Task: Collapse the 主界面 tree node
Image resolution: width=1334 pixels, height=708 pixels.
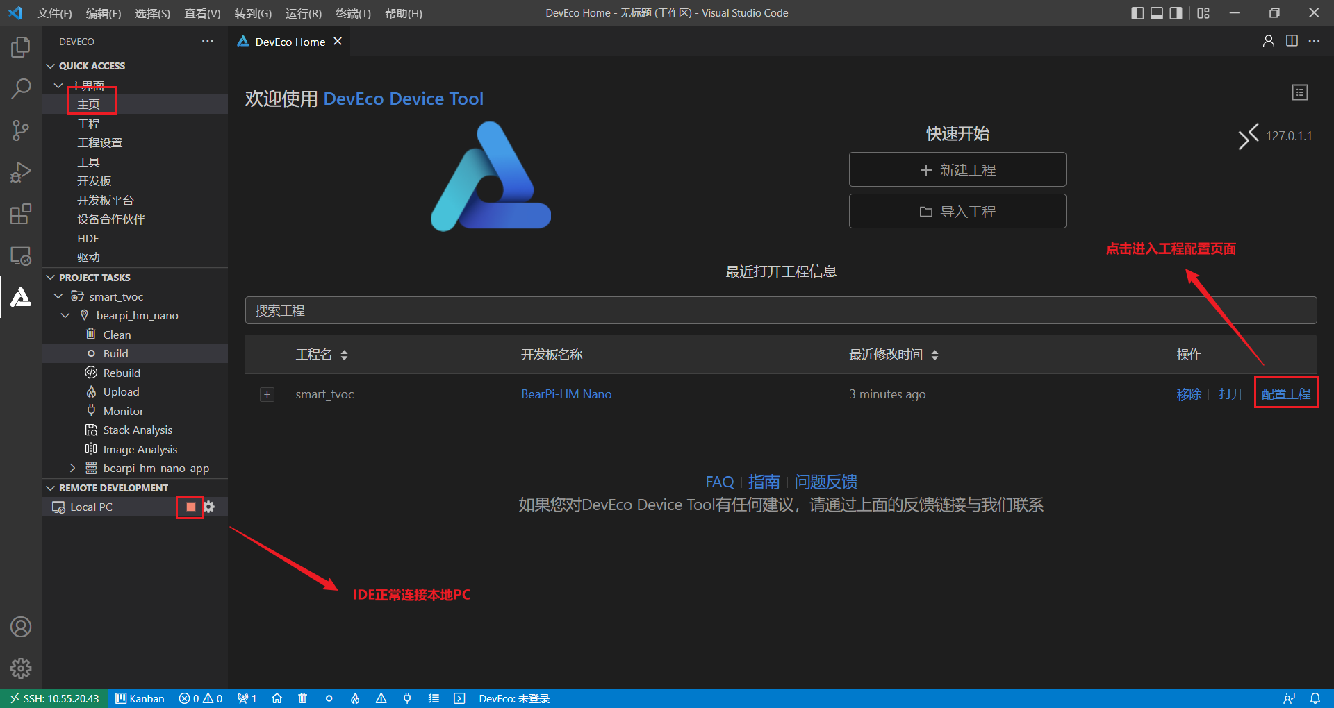Action: coord(58,85)
